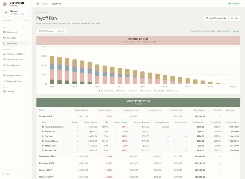The image size is (245, 179).
Task: Expand the January 2027 row
Action: pyautogui.click(x=138, y=170)
